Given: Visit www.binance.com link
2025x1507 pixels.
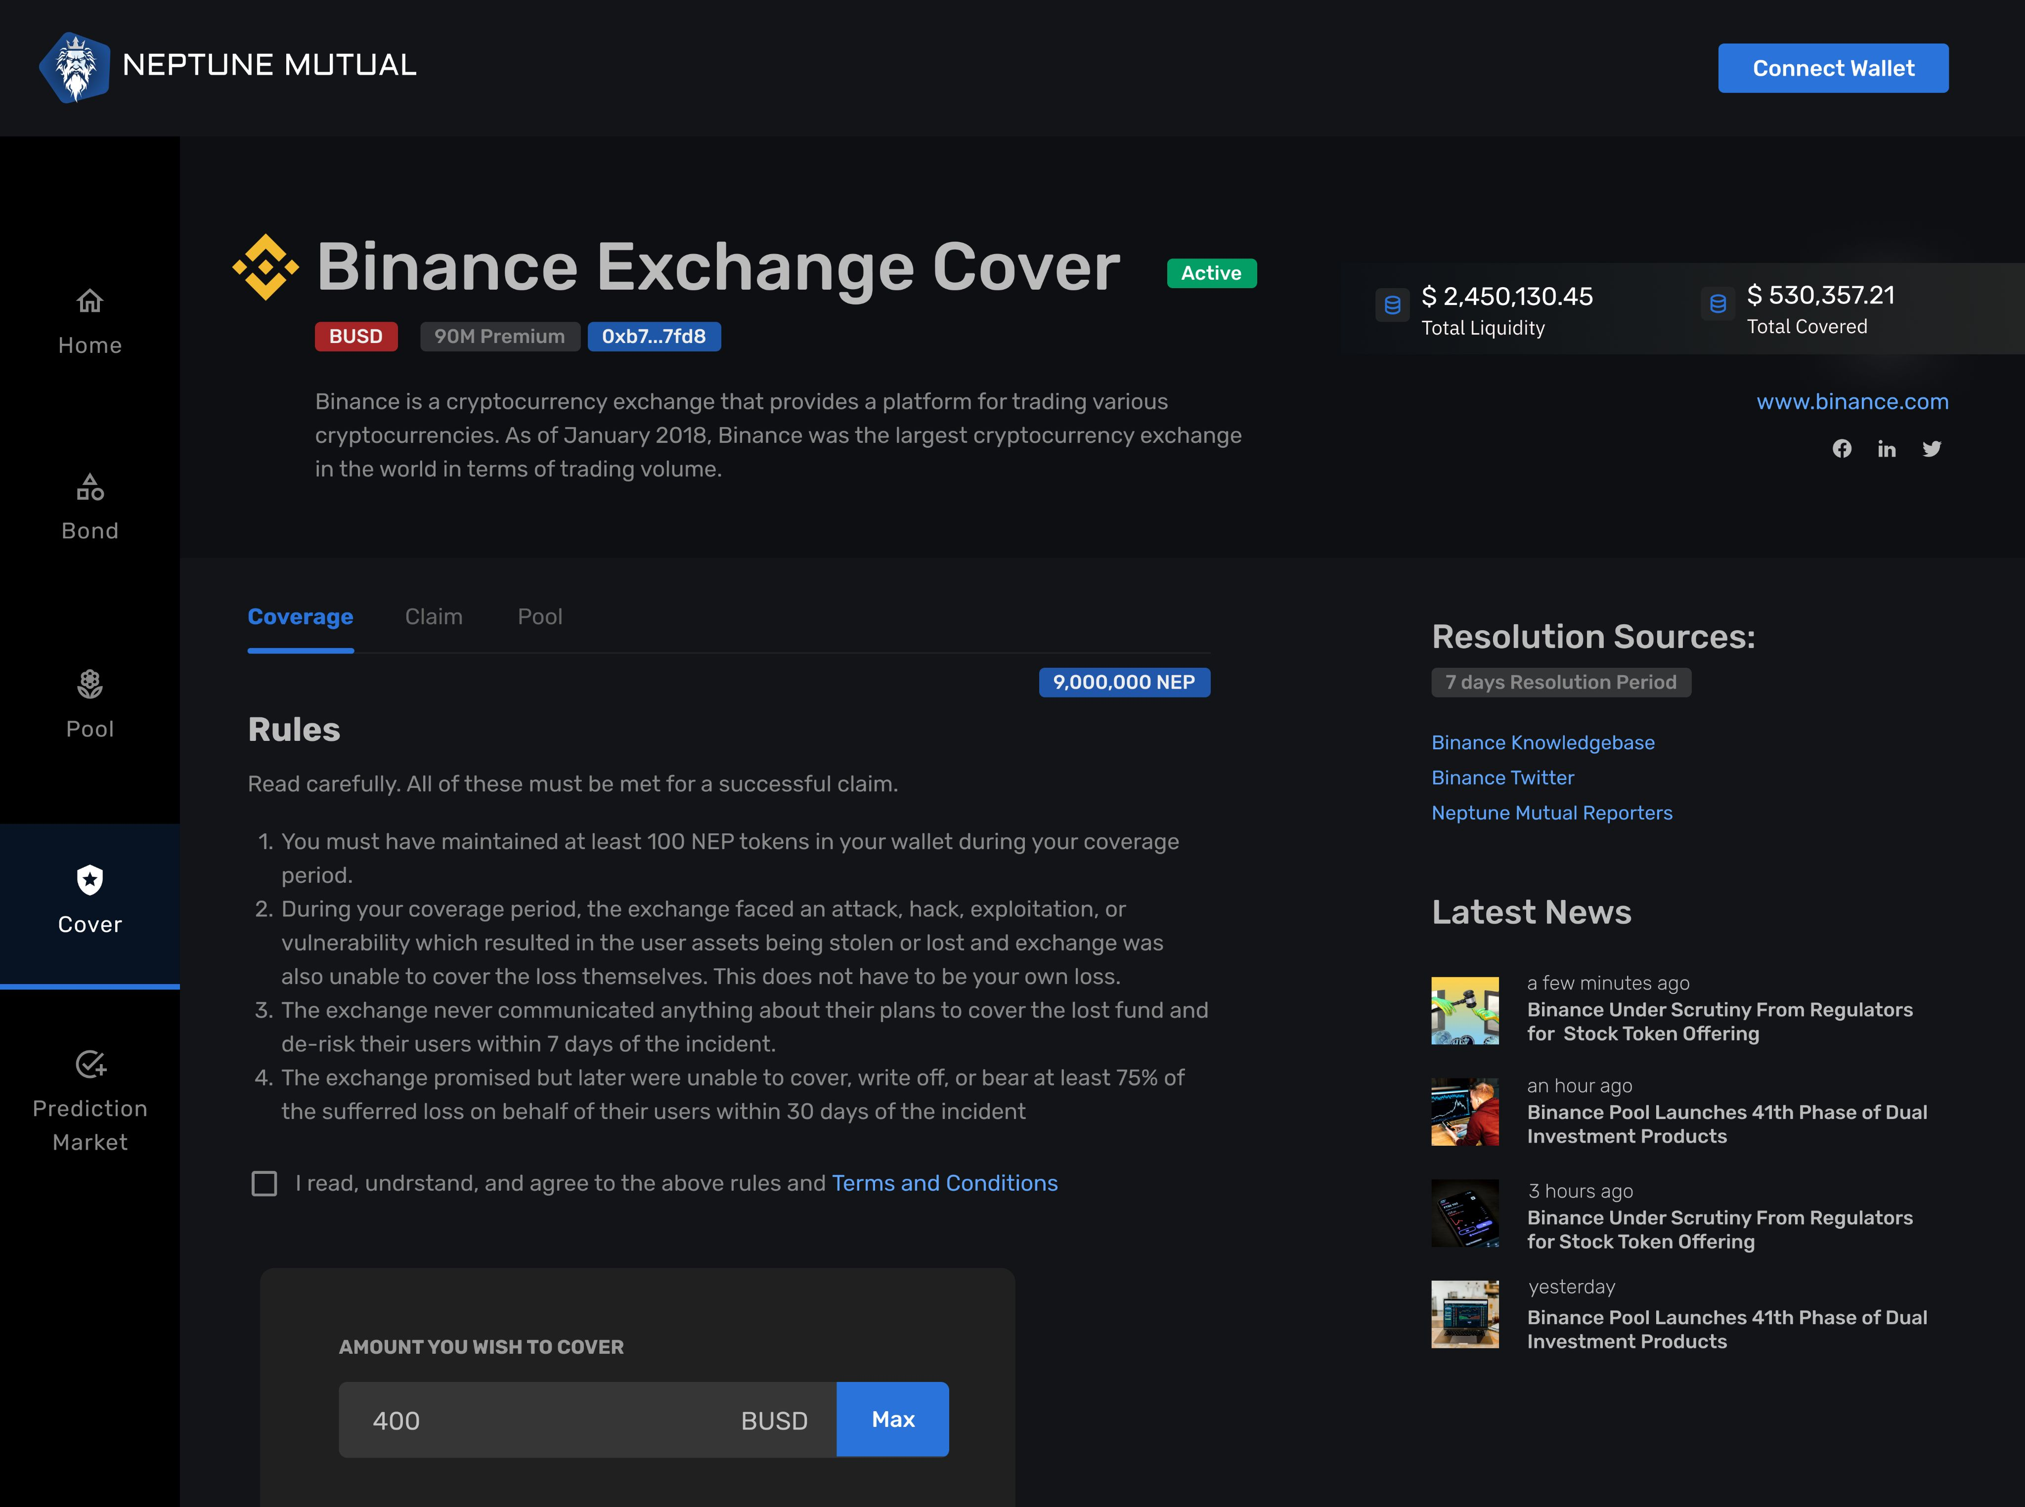Looking at the screenshot, I should (1851, 401).
